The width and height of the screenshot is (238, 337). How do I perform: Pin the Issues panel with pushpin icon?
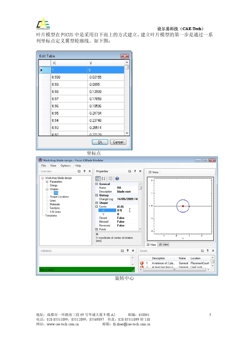pos(208,251)
